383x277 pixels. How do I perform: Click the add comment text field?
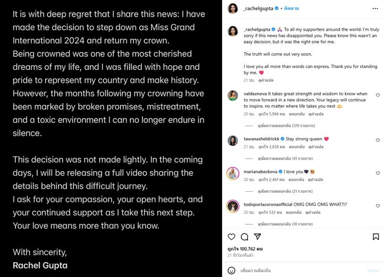click(x=297, y=270)
